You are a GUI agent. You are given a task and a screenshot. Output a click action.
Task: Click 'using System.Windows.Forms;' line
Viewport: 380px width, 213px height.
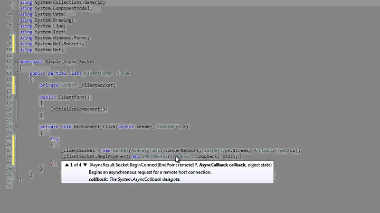click(54, 38)
